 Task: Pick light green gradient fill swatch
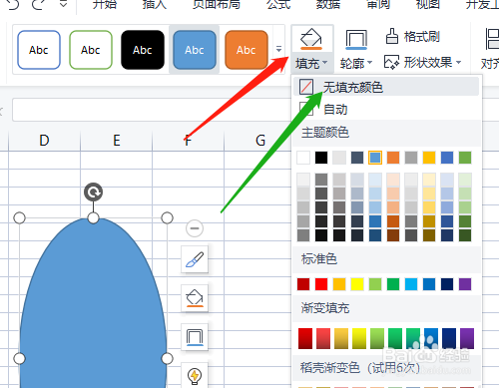tap(377, 338)
